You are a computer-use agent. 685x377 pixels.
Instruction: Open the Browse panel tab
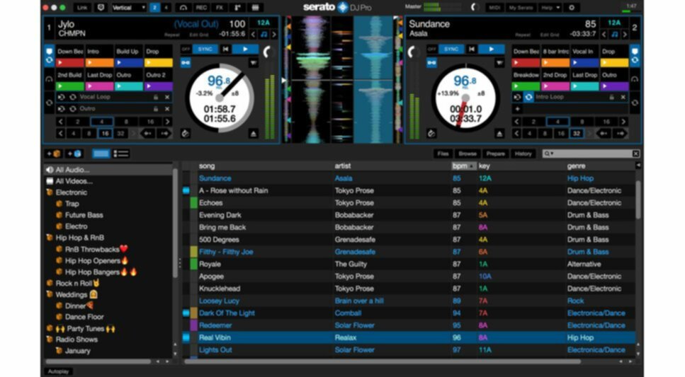click(x=468, y=153)
